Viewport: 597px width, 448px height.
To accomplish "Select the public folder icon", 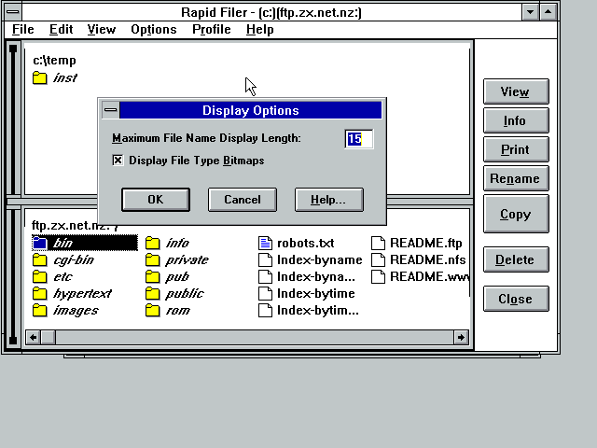I will 153,293.
